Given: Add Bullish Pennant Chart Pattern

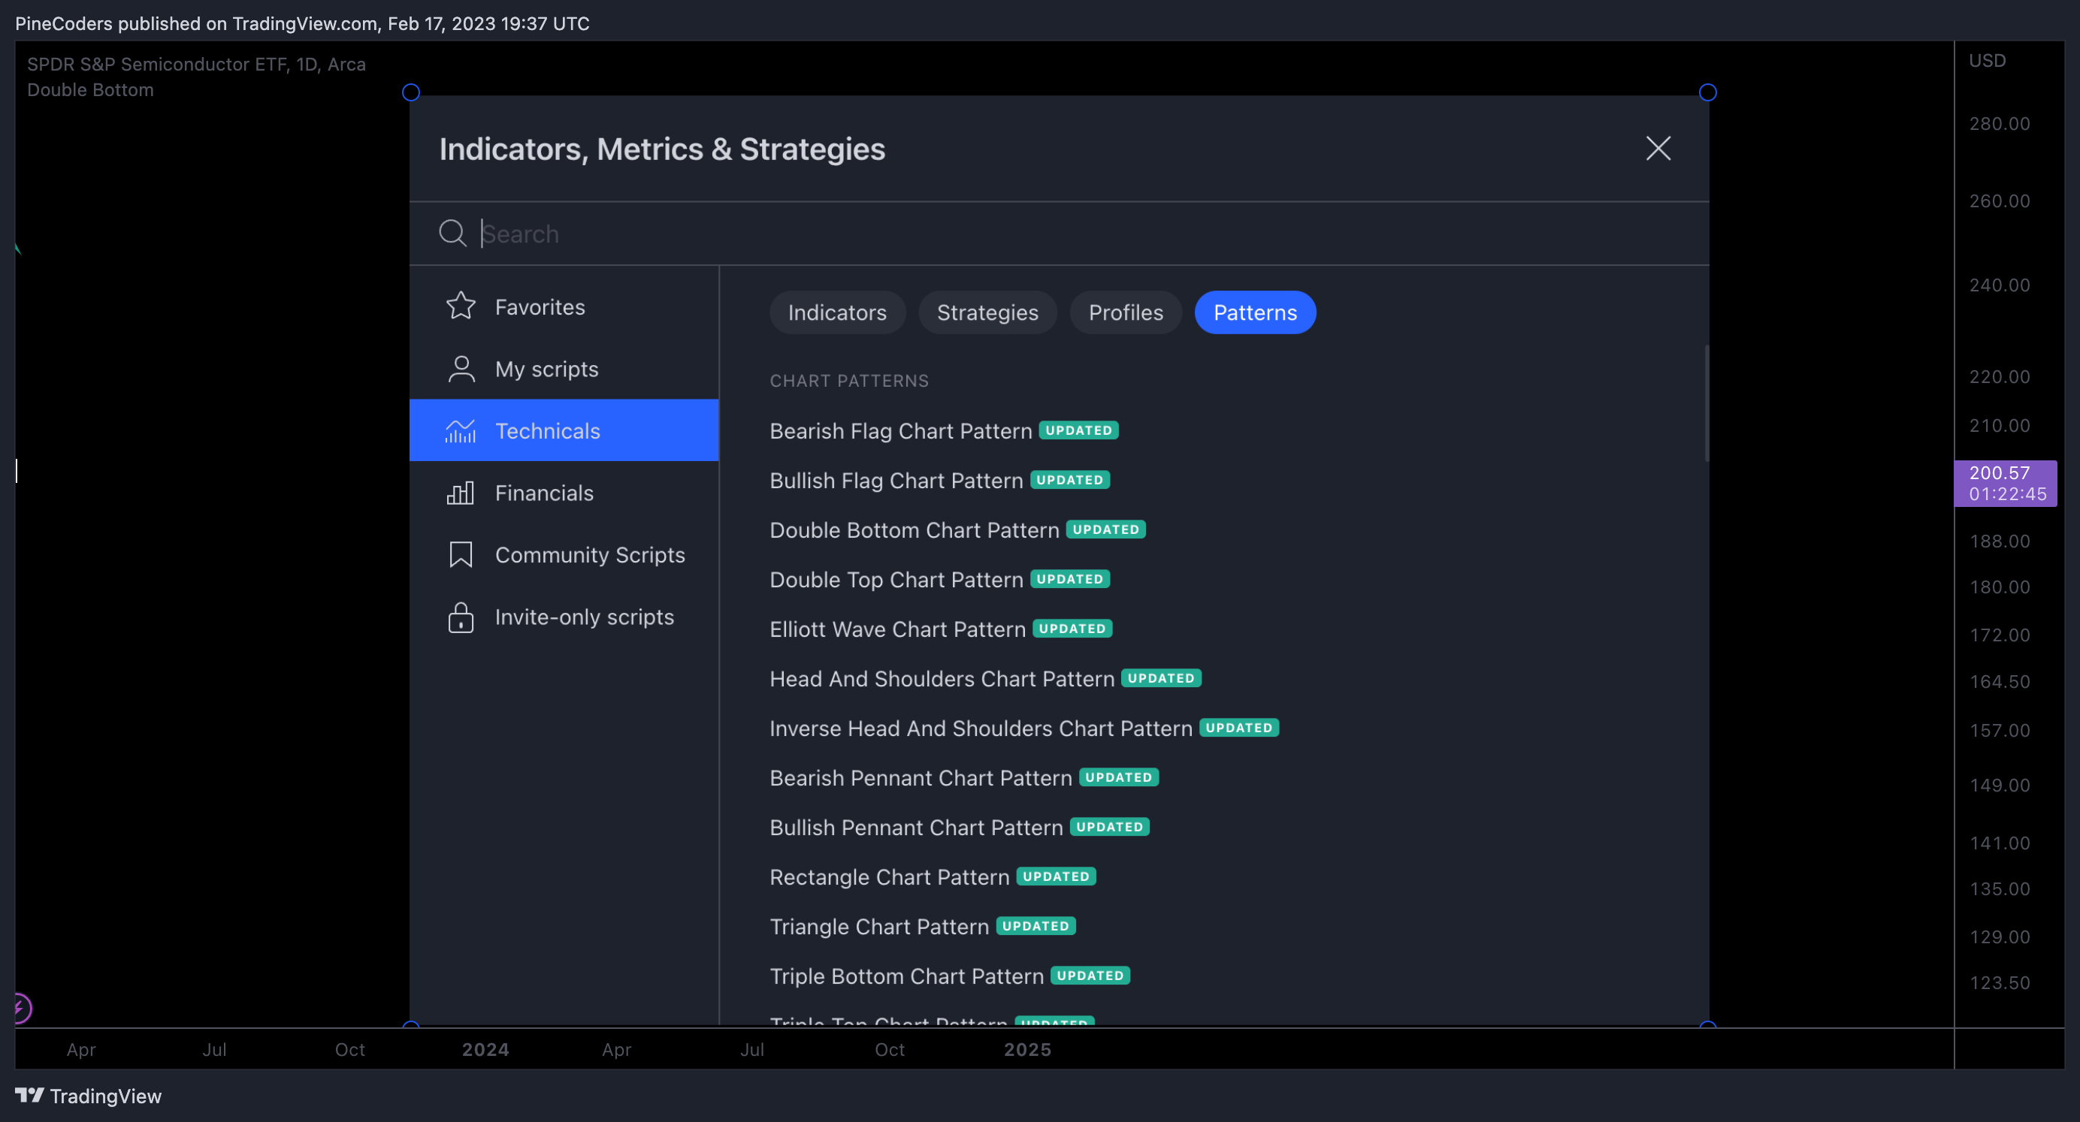Looking at the screenshot, I should [x=917, y=828].
